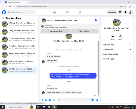This screenshot has width=136, height=109.
Task: Open View buyer profile link
Action: (x=76, y=50)
